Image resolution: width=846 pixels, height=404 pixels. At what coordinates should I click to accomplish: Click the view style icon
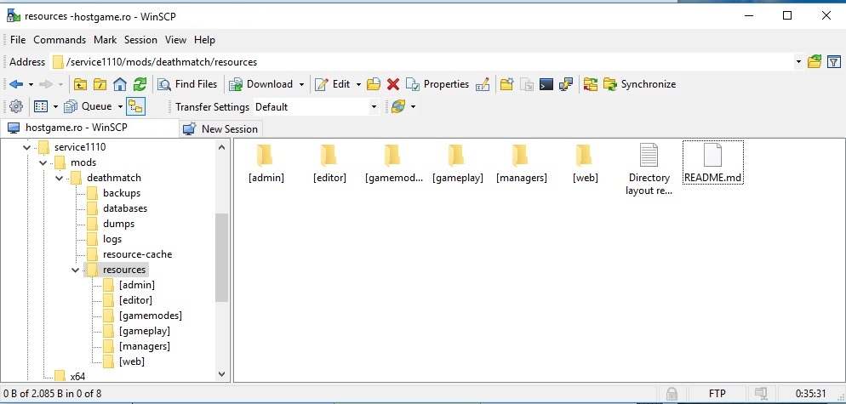[x=41, y=107]
